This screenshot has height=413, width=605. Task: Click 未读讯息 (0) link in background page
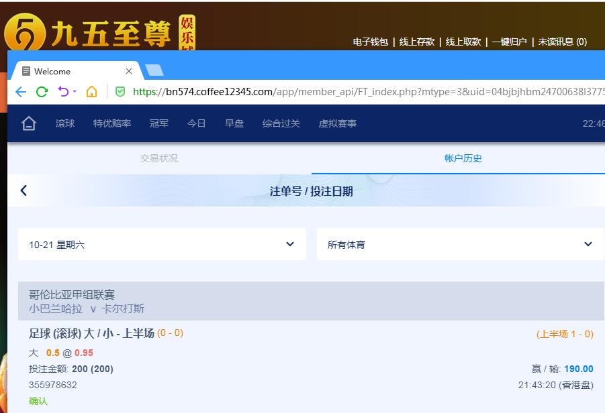click(x=563, y=42)
